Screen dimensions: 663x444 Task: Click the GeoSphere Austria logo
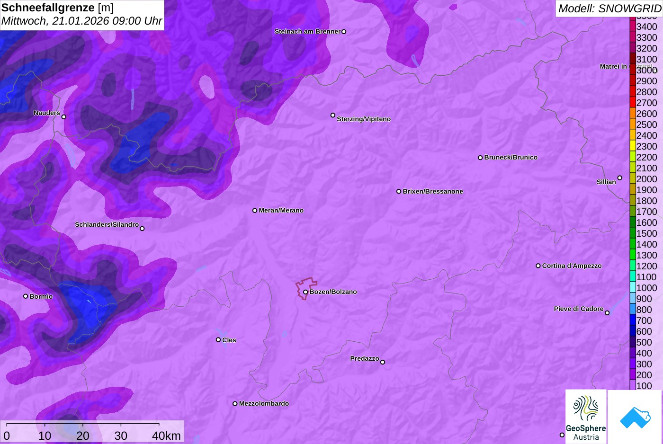[x=586, y=417]
